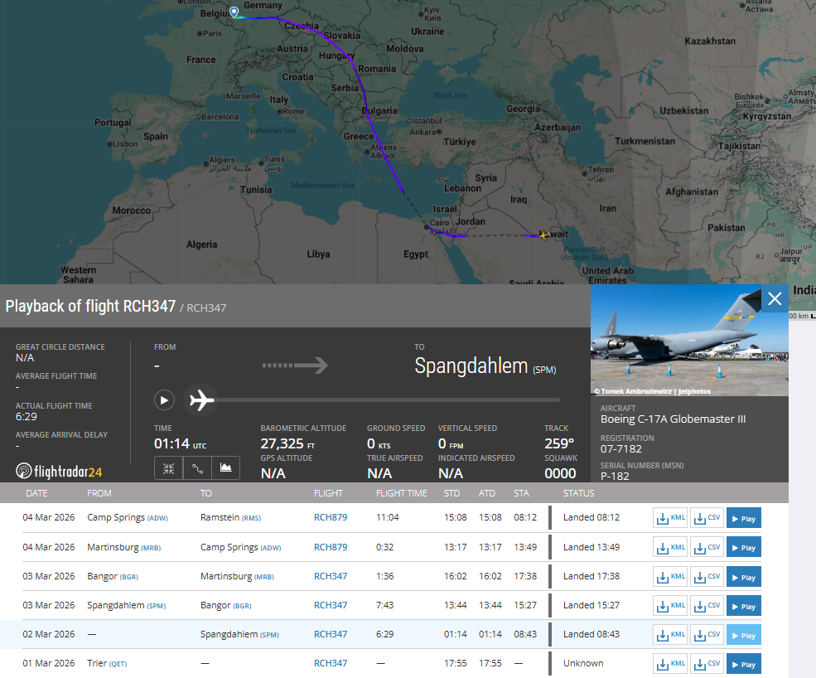816x678 pixels.
Task: Toggle the altitude graph chart icon
Action: [225, 468]
